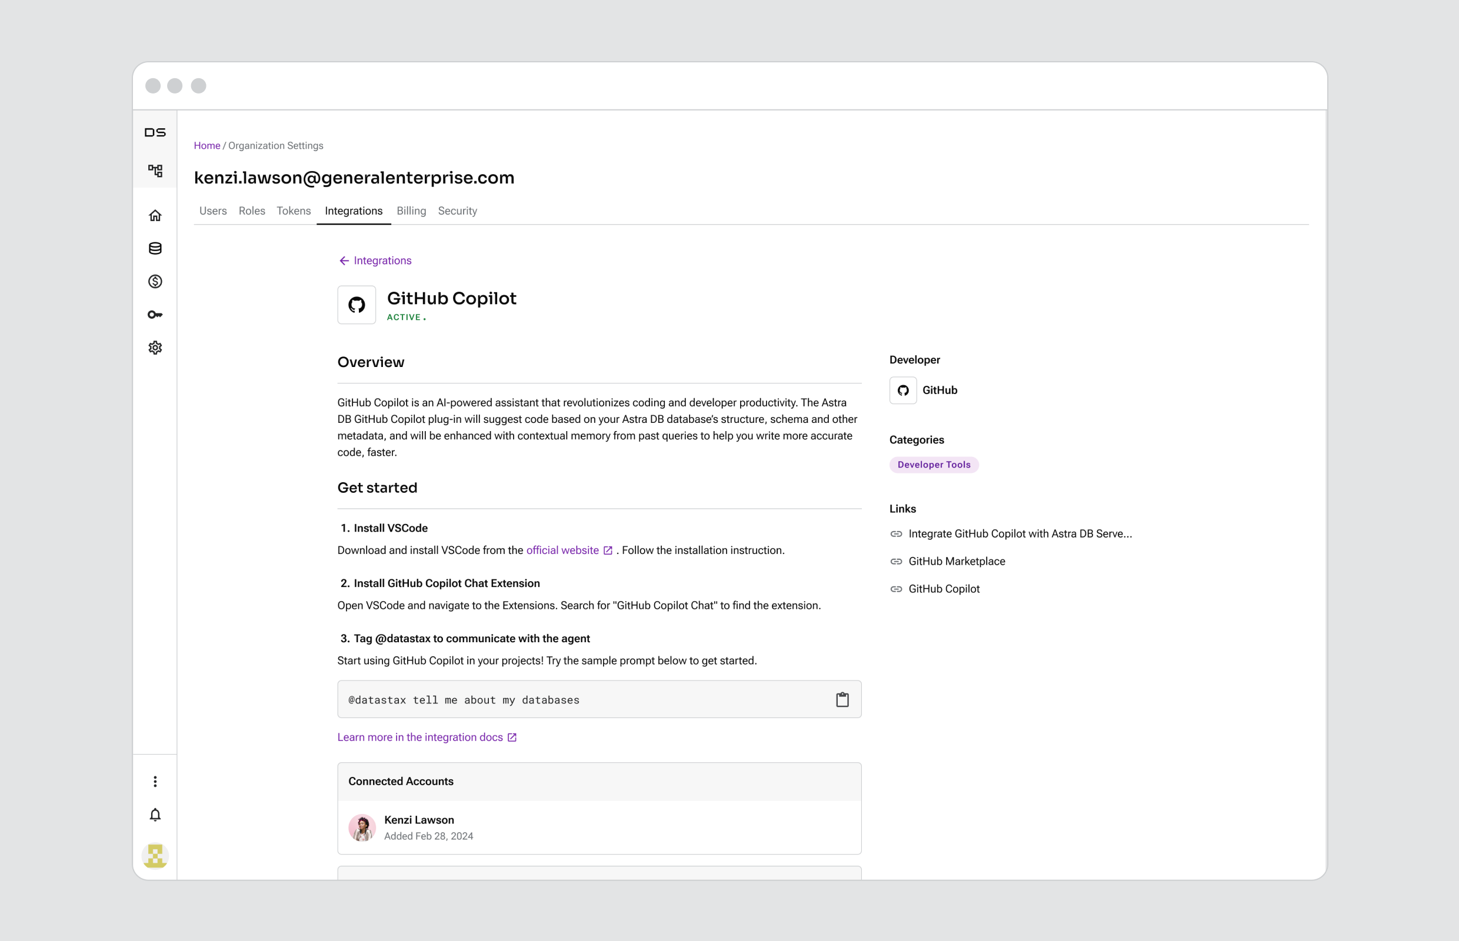Click the Get started section heading
The width and height of the screenshot is (1459, 941).
click(x=377, y=488)
